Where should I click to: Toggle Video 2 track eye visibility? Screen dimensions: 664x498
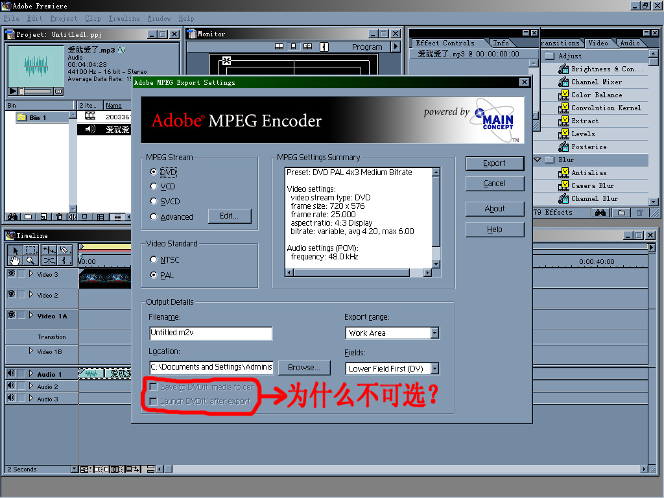pos(12,294)
